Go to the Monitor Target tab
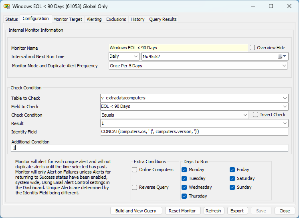The image size is (299, 218). [x=68, y=19]
